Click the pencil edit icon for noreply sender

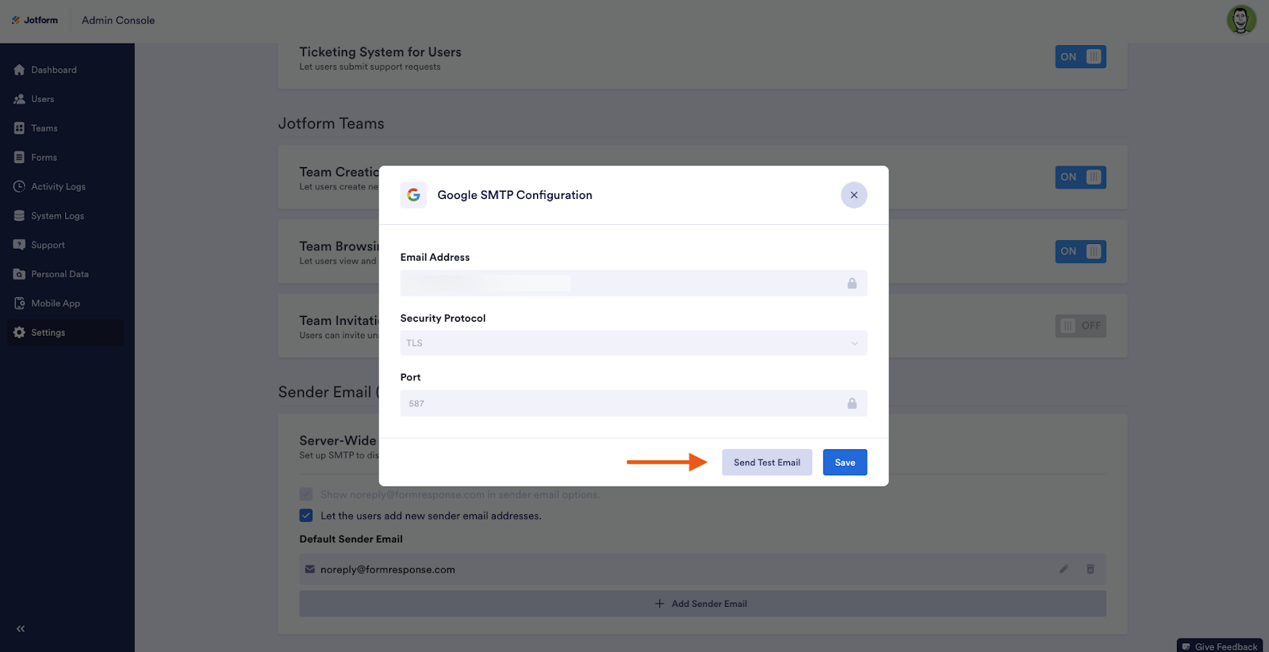(1064, 569)
